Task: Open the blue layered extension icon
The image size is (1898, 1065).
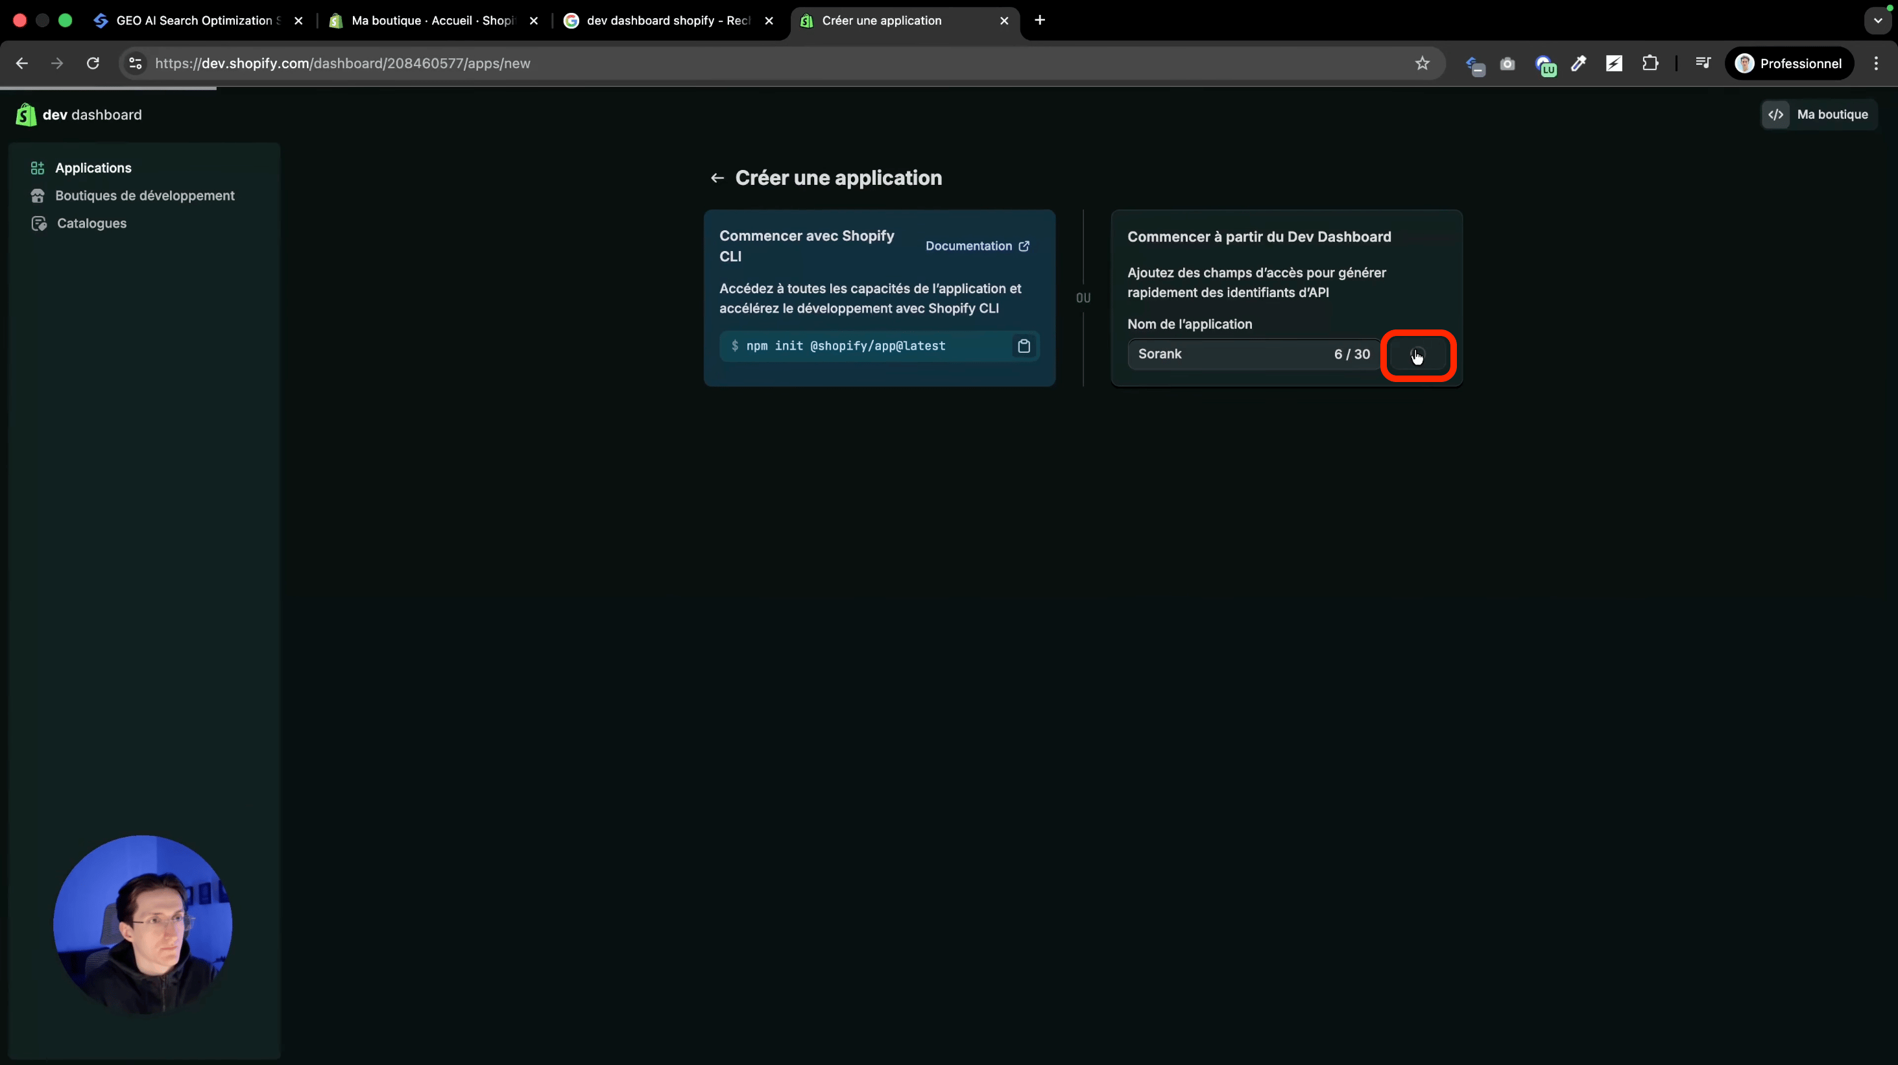Action: click(x=1474, y=65)
